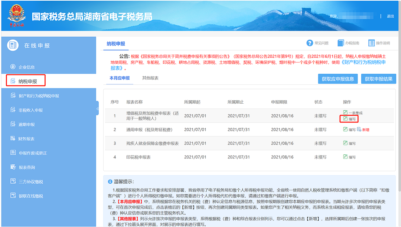Click the 填写 edit icon for 增值税及附加税费申报表
This screenshot has width=401, height=227.
tap(345, 118)
